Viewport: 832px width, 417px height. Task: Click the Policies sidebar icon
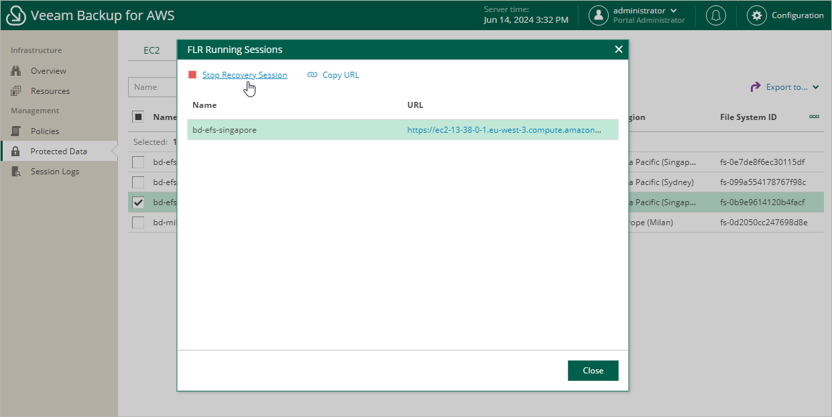[16, 131]
